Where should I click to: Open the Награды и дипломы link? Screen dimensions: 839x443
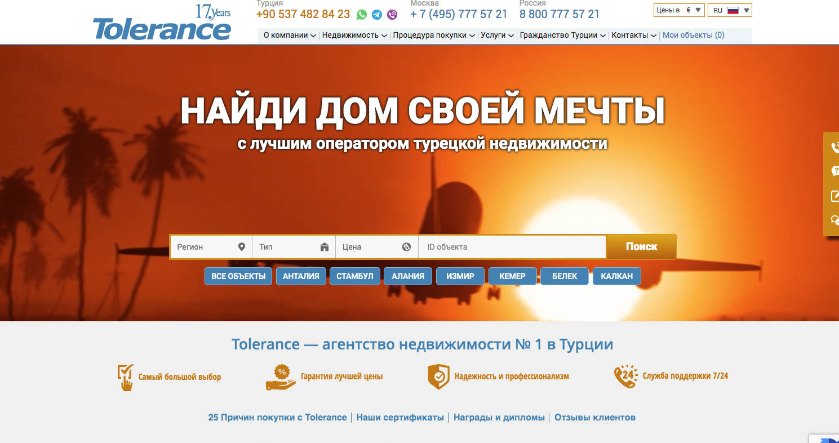(x=499, y=418)
